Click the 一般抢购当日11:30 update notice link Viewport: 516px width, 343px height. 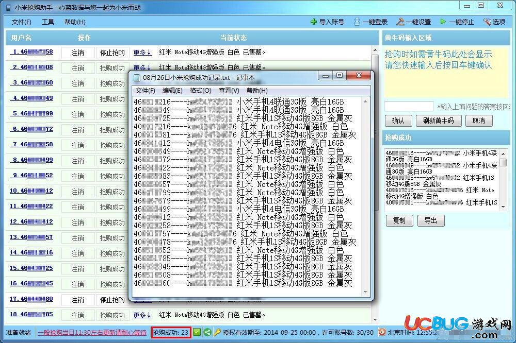[x=92, y=333]
